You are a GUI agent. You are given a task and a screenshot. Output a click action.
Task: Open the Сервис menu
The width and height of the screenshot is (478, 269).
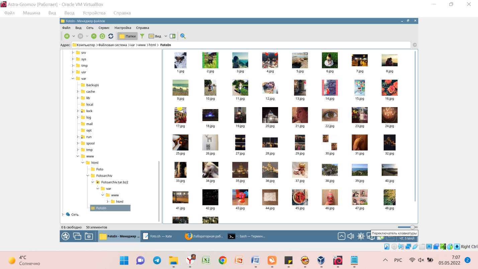click(x=104, y=28)
